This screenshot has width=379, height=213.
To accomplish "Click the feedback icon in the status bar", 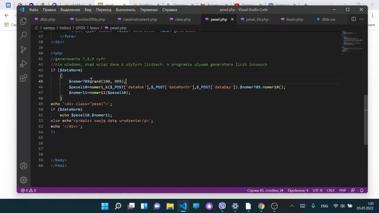I will pyautogui.click(x=353, y=191).
